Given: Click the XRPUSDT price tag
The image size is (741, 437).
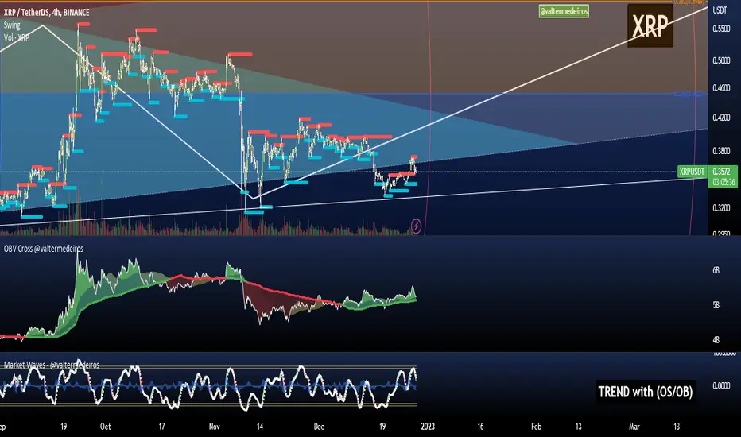Looking at the screenshot, I should (x=692, y=172).
